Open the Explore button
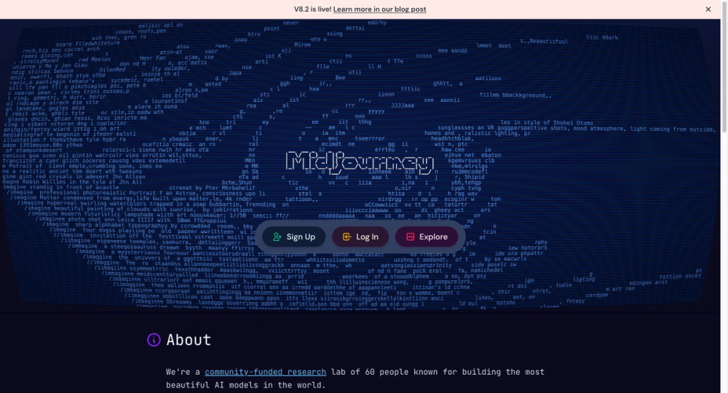 tap(427, 237)
